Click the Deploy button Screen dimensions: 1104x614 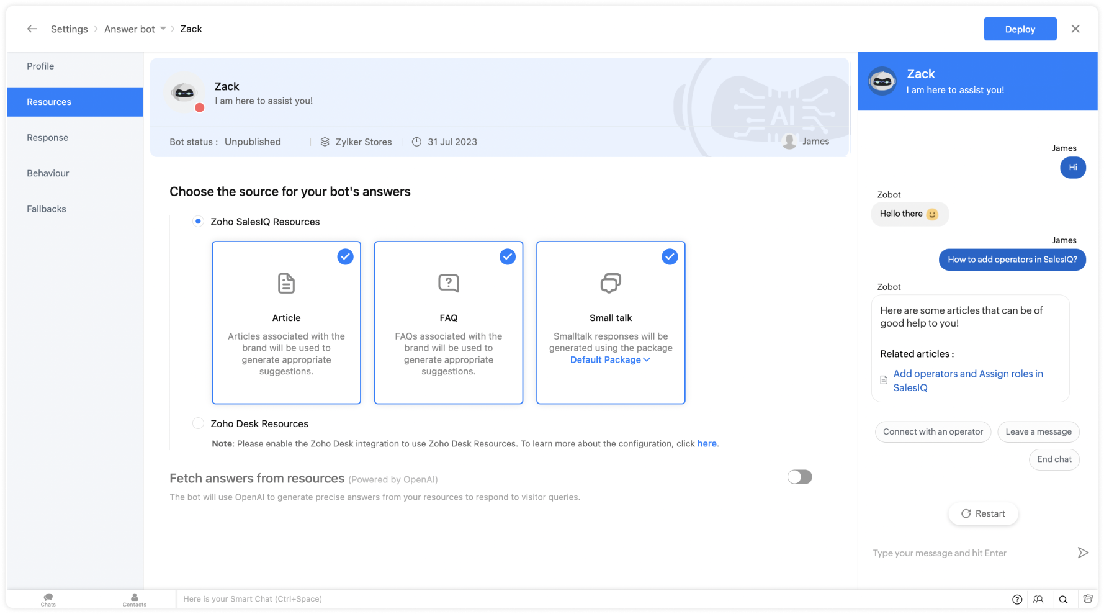tap(1020, 29)
